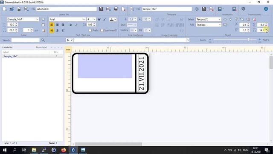
Task: Select rotated date text 21.VII.2021
Action: coord(141,73)
